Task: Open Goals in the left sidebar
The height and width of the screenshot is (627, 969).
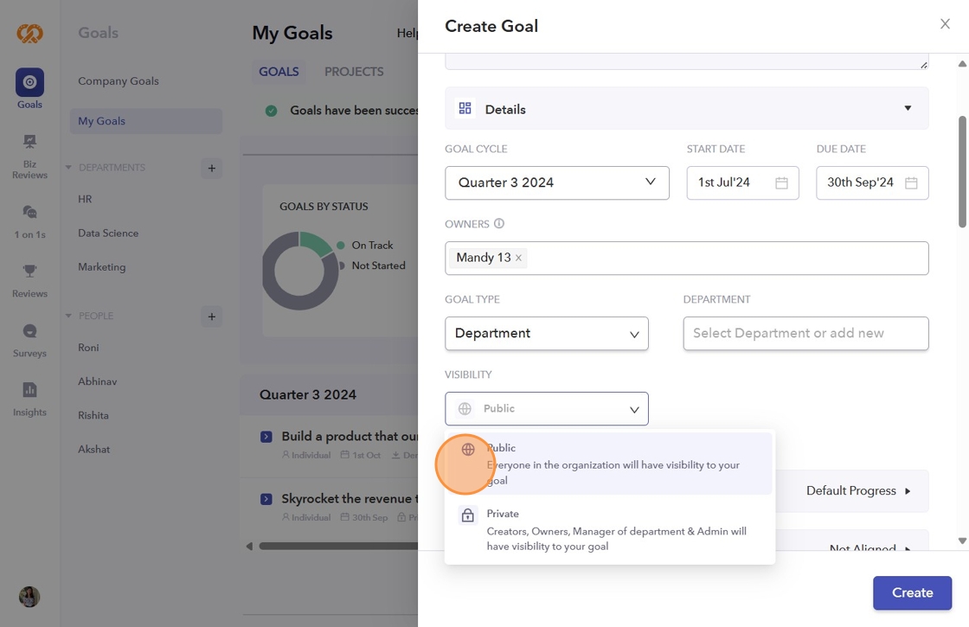Action: [29, 83]
